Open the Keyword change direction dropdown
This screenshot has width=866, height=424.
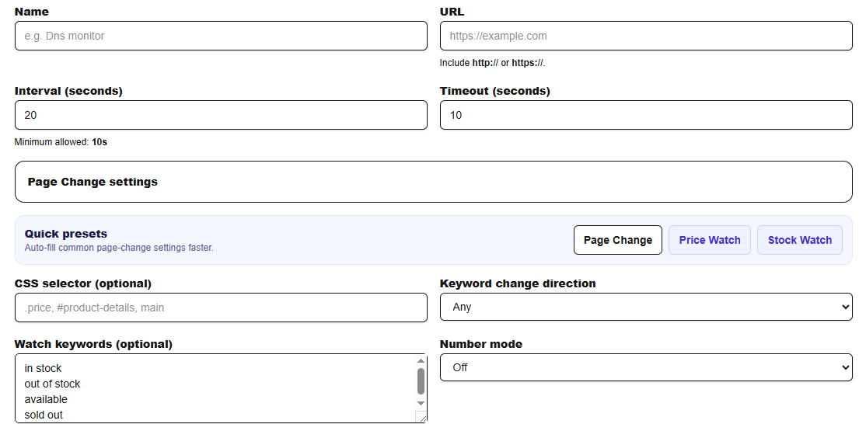646,307
